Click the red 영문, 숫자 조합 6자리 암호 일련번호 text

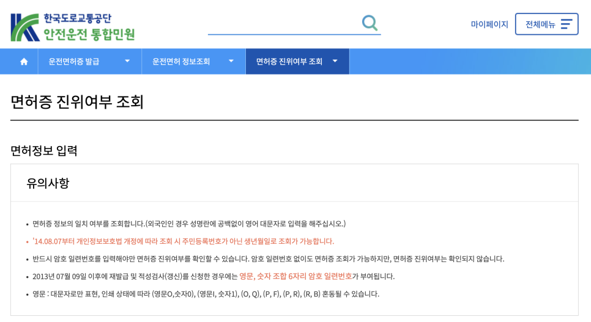click(x=295, y=276)
